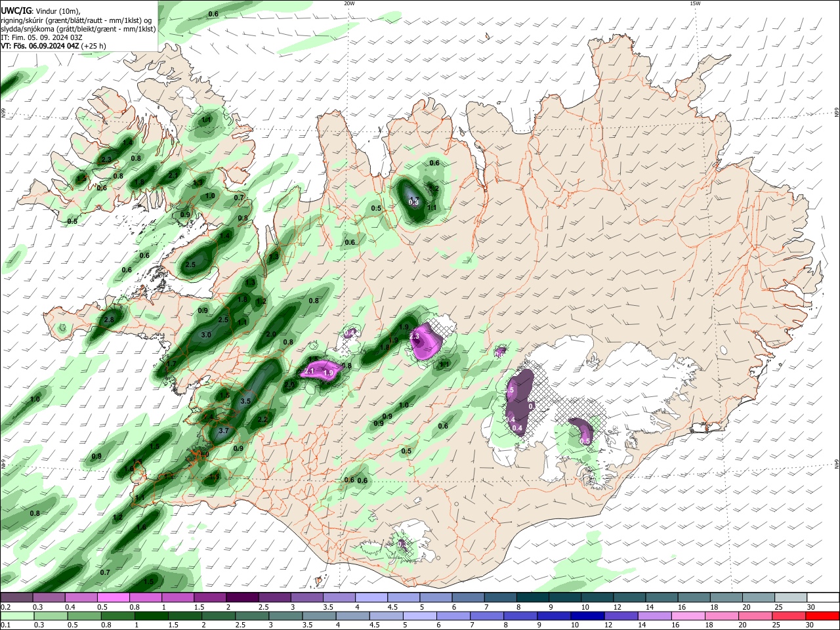This screenshot has width=840, height=630.
Task: Select the bright magenta 0.5 swatch in snow scale
Action: point(113,597)
